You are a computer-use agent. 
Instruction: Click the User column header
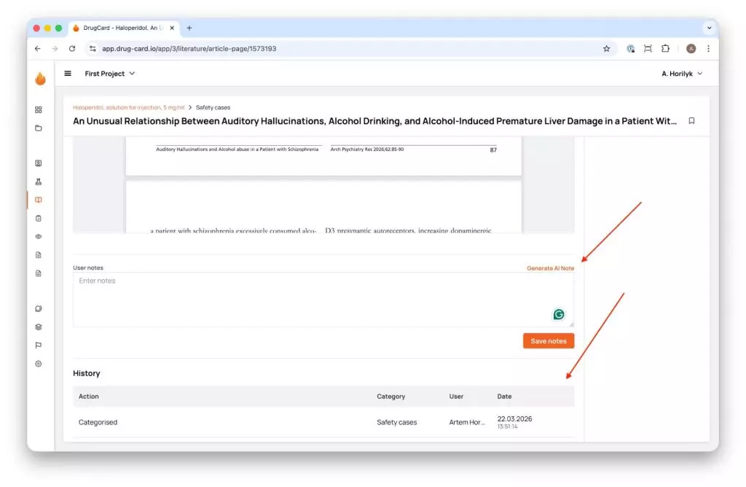[456, 397]
